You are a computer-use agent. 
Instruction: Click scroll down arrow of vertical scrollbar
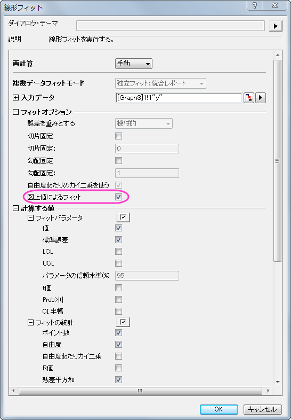coord(278,382)
